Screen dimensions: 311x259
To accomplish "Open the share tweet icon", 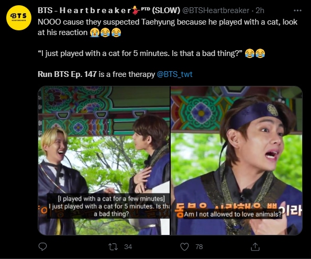I will (255, 247).
